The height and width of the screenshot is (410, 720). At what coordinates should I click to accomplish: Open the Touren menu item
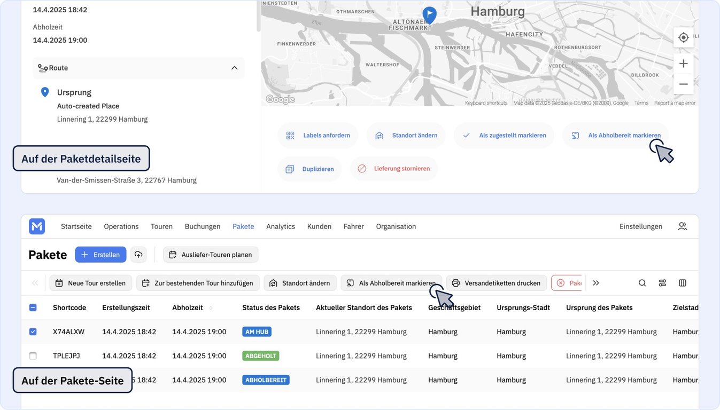(161, 226)
